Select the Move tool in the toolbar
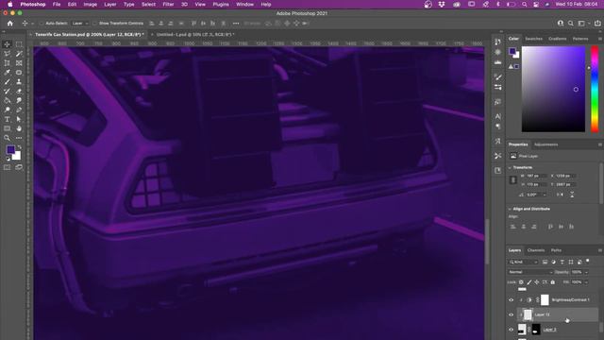This screenshot has width=604, height=340. coord(7,44)
